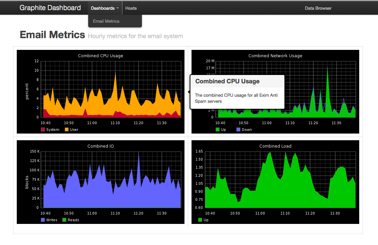Open the Data Browser link
The image size is (378, 245).
[318, 8]
